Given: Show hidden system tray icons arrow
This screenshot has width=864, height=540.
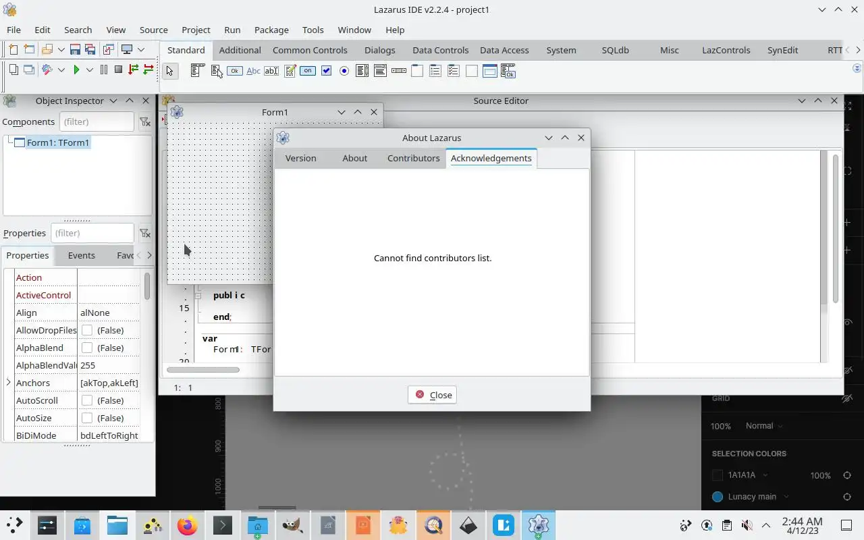Looking at the screenshot, I should [766, 525].
